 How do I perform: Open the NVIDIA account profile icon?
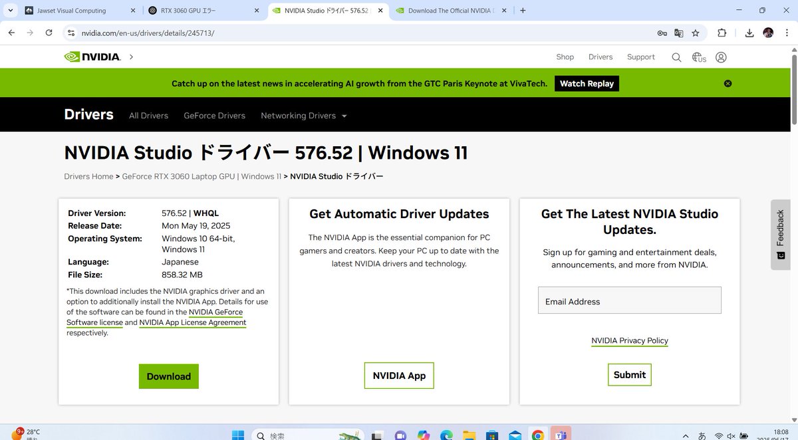[721, 57]
